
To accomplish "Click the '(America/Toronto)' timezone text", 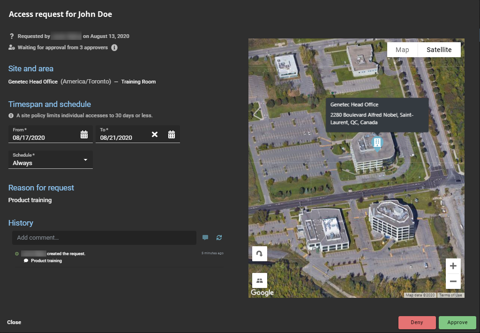I will pos(86,82).
